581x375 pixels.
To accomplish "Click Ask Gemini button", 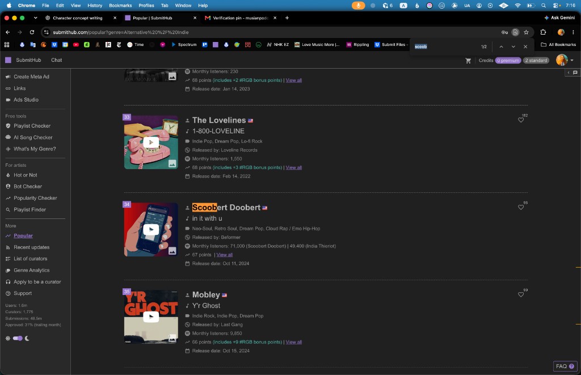I will [559, 18].
